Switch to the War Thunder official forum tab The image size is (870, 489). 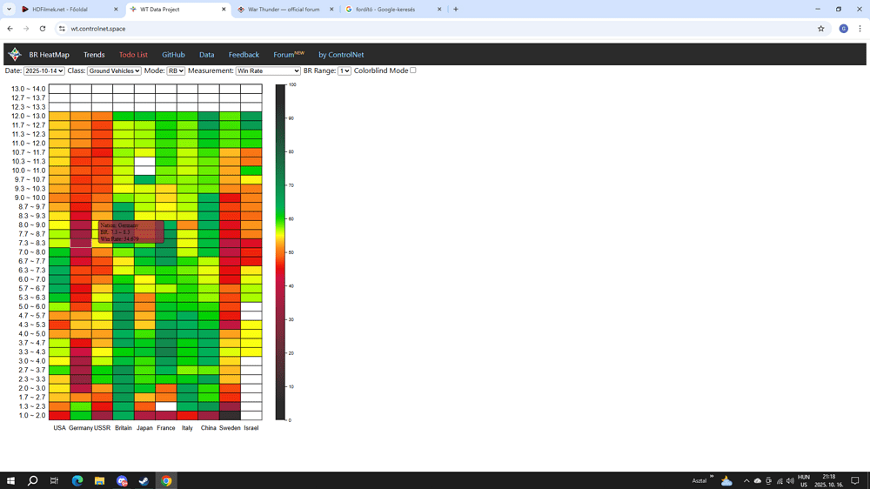284,10
